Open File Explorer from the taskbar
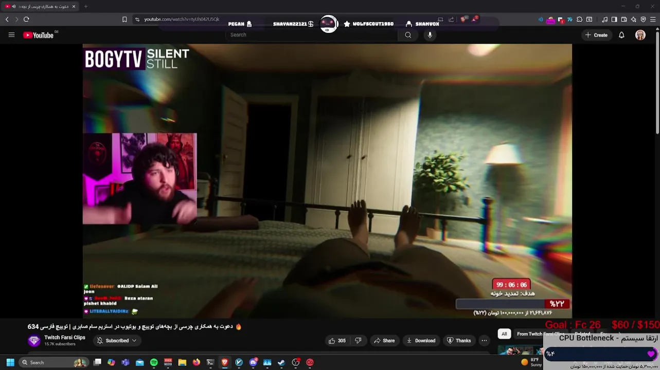The width and height of the screenshot is (660, 370). [182, 362]
